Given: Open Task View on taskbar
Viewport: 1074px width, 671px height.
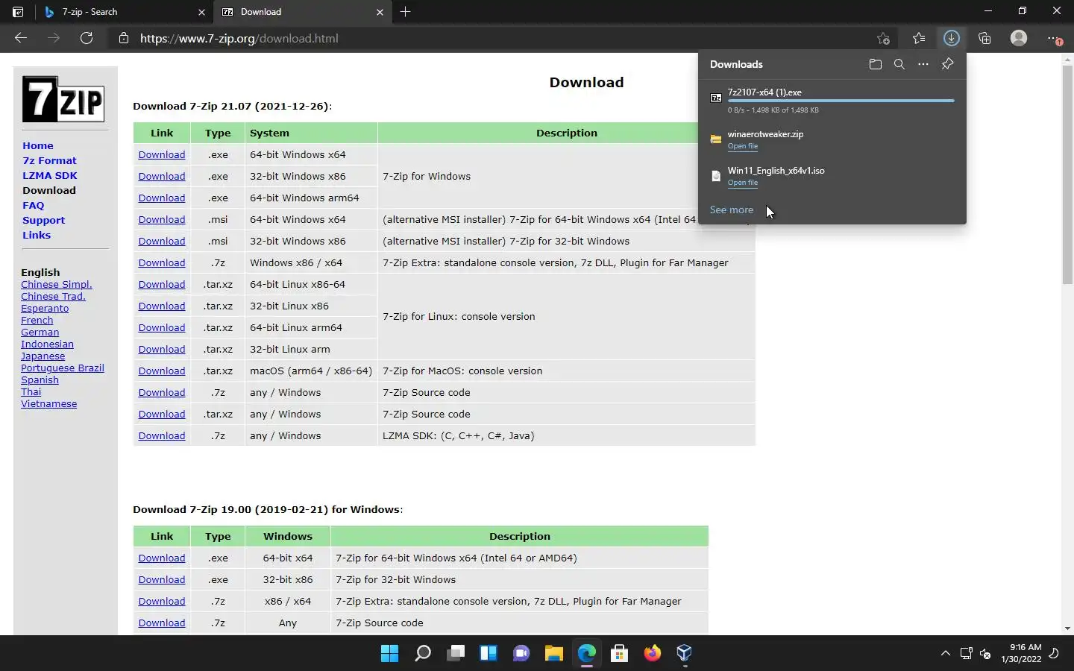Looking at the screenshot, I should [456, 654].
